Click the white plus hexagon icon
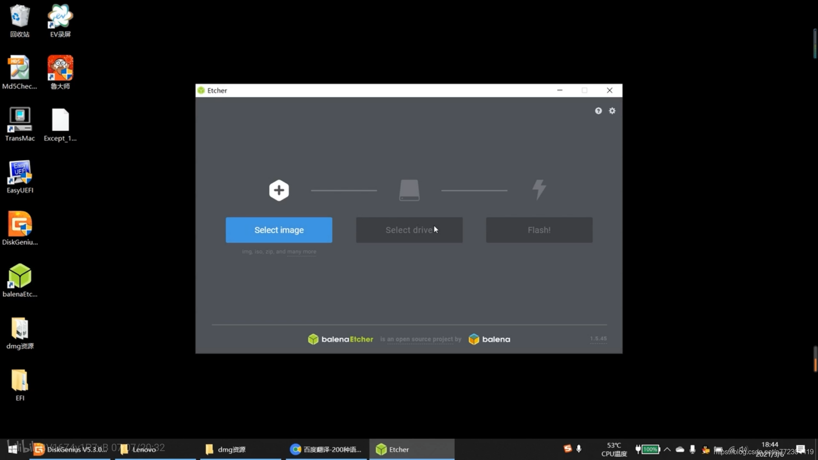The width and height of the screenshot is (818, 460). (x=279, y=190)
